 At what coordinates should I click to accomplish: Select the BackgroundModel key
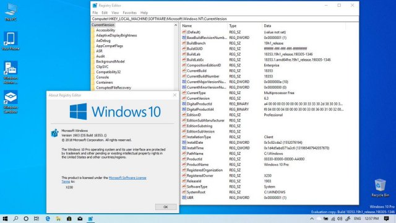pyautogui.click(x=110, y=61)
